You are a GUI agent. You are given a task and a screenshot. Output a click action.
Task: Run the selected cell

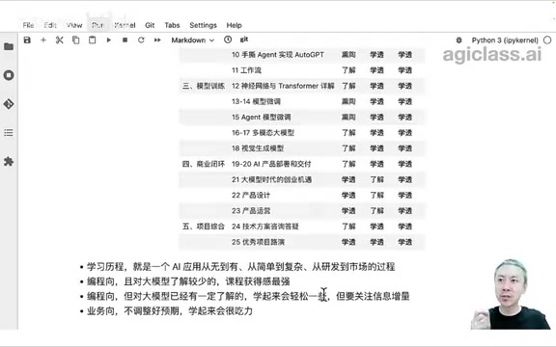108,40
